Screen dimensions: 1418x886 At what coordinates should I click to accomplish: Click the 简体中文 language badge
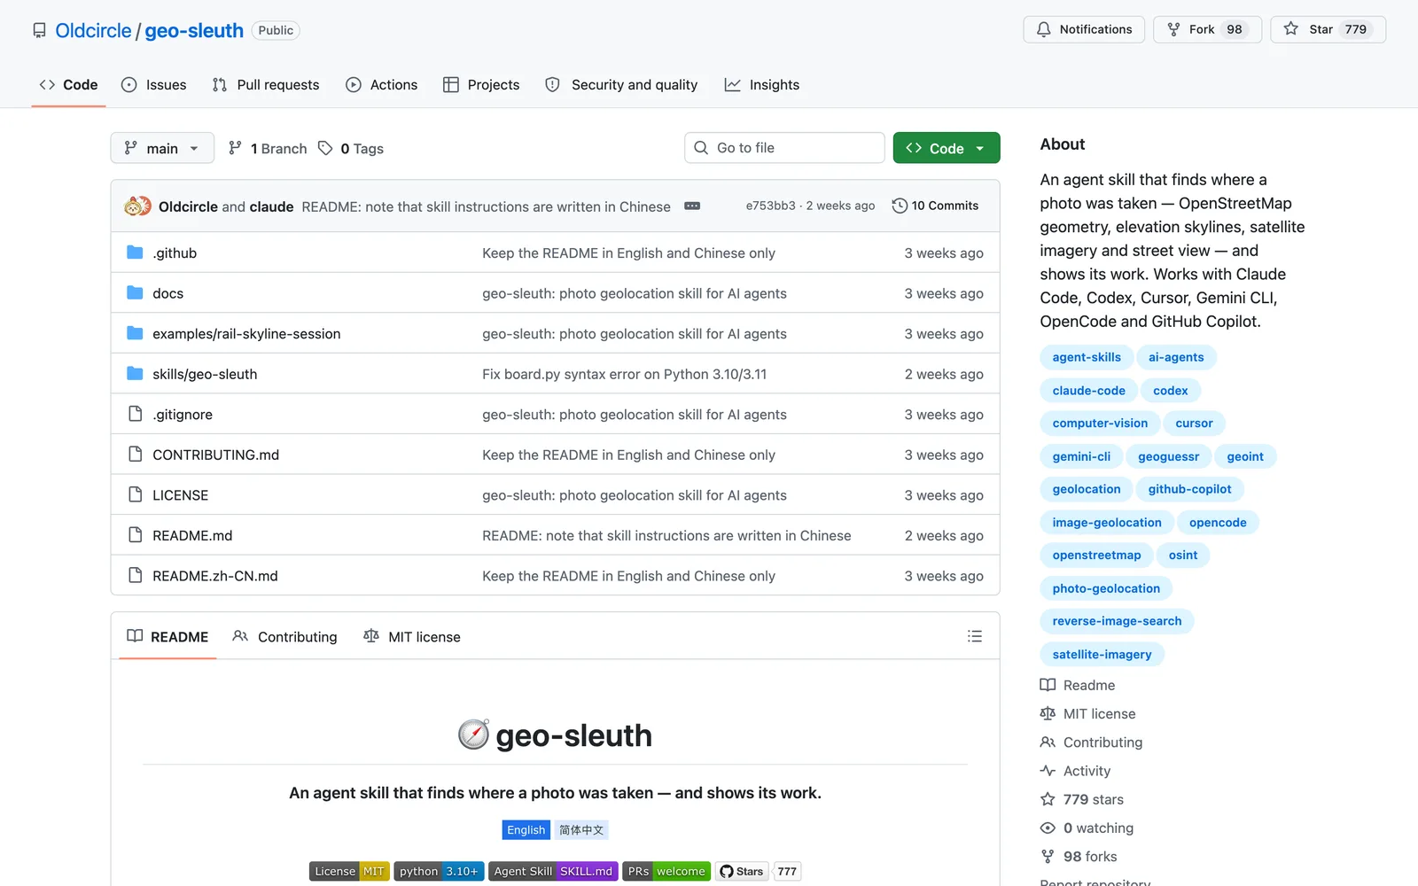coord(581,830)
